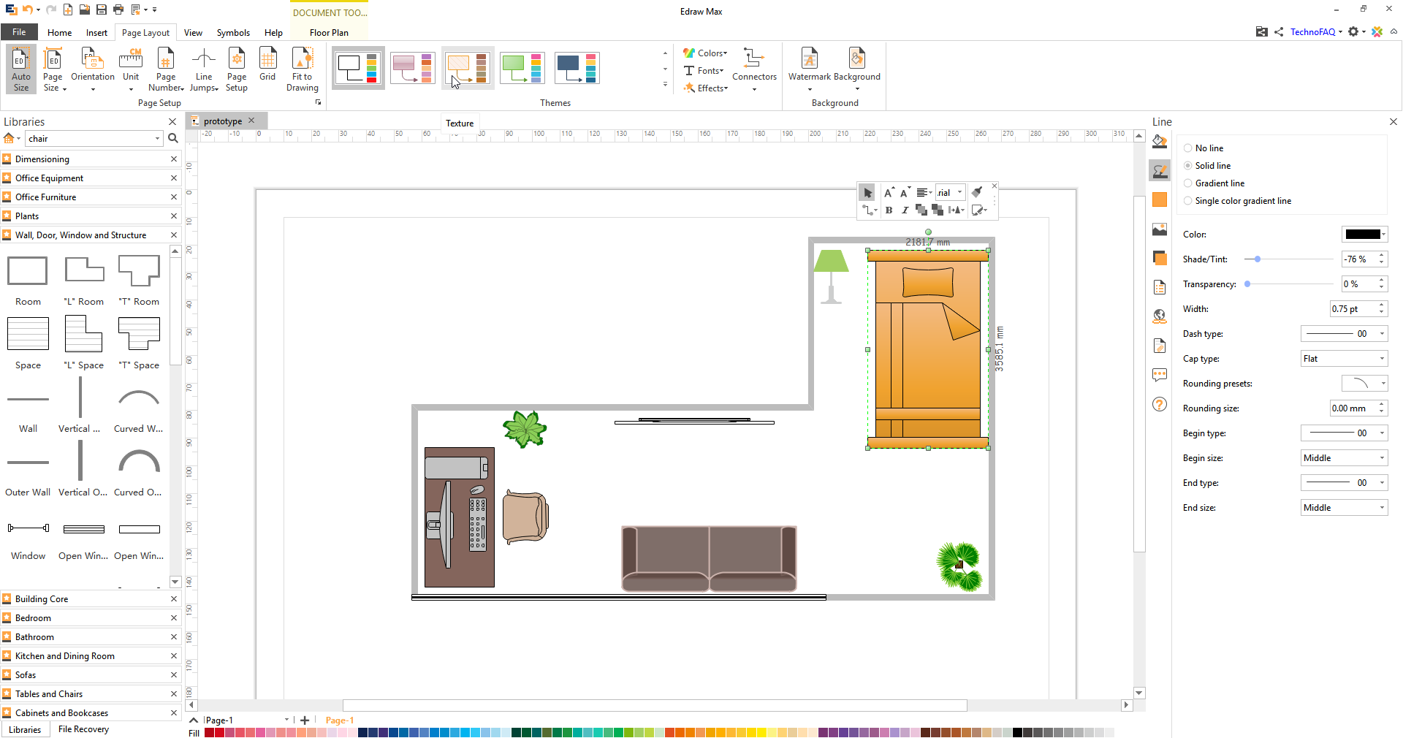Switch to the Symbols ribbon tab
The image size is (1403, 738).
click(233, 32)
